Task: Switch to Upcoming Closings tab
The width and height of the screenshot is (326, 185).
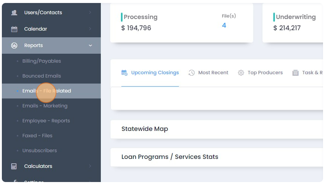Action: (150, 73)
